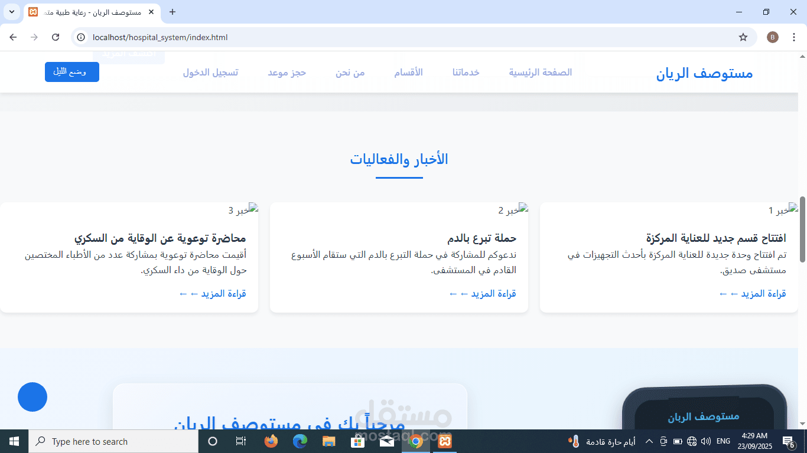Open the weather widget أيام حارة قادمة
The height and width of the screenshot is (453, 807).
(603, 441)
